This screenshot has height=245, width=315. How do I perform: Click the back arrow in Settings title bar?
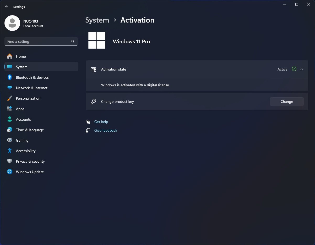pyautogui.click(x=7, y=7)
